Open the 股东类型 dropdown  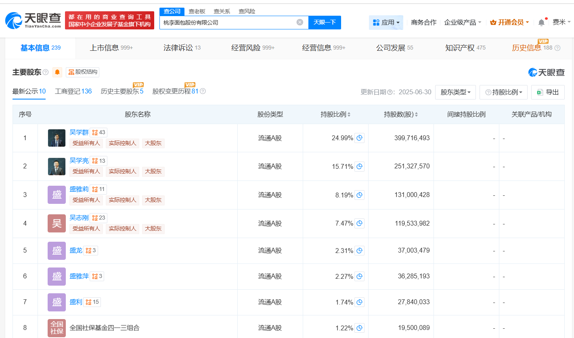pyautogui.click(x=455, y=92)
